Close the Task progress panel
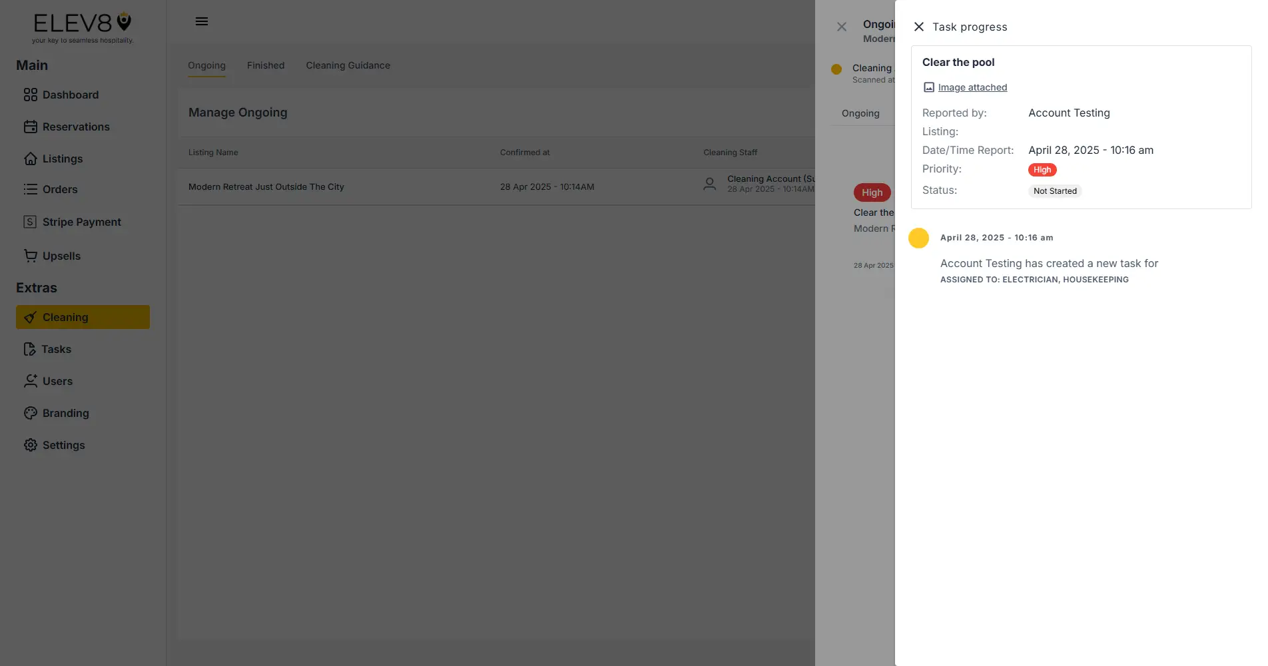 click(x=919, y=27)
